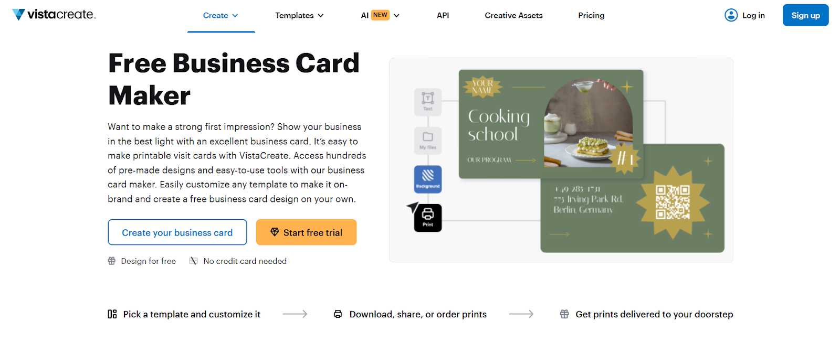Image resolution: width=840 pixels, height=353 pixels.
Task: Open the Pricing page
Action: [591, 16]
